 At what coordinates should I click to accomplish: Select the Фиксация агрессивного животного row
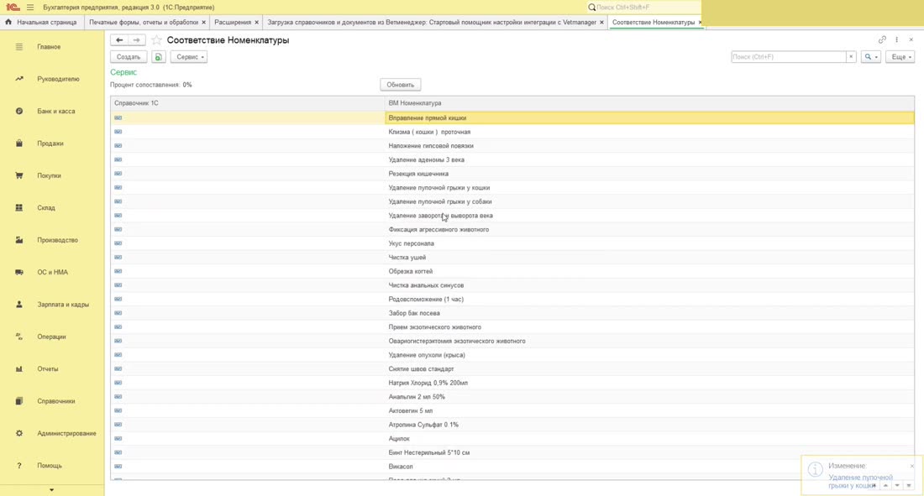(512, 230)
